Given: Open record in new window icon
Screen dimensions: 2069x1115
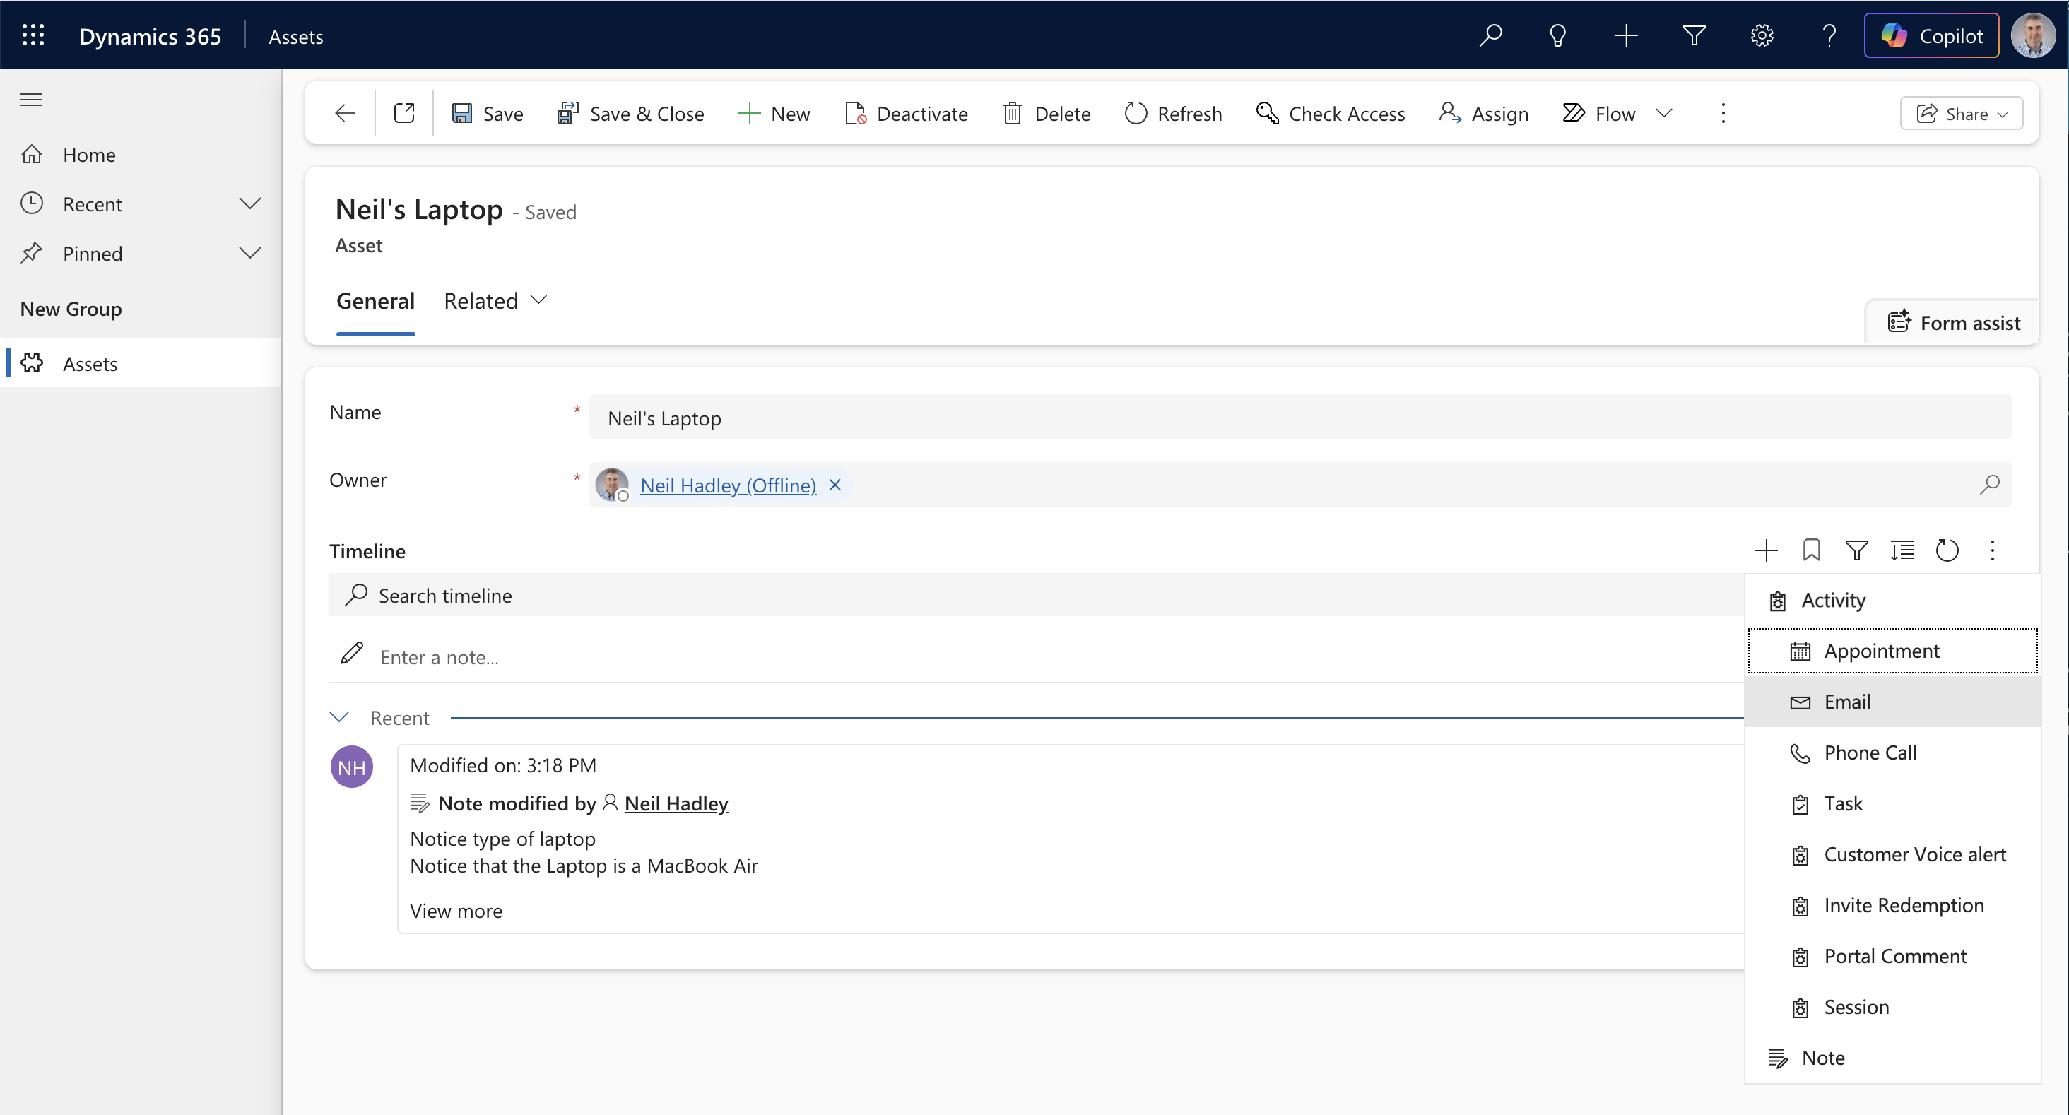Looking at the screenshot, I should (x=404, y=113).
